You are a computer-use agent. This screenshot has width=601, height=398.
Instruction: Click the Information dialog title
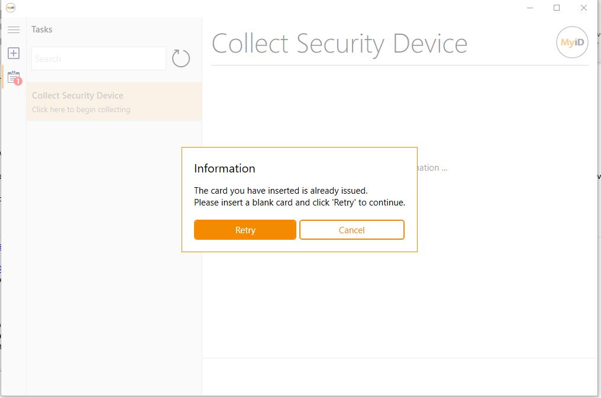point(225,168)
